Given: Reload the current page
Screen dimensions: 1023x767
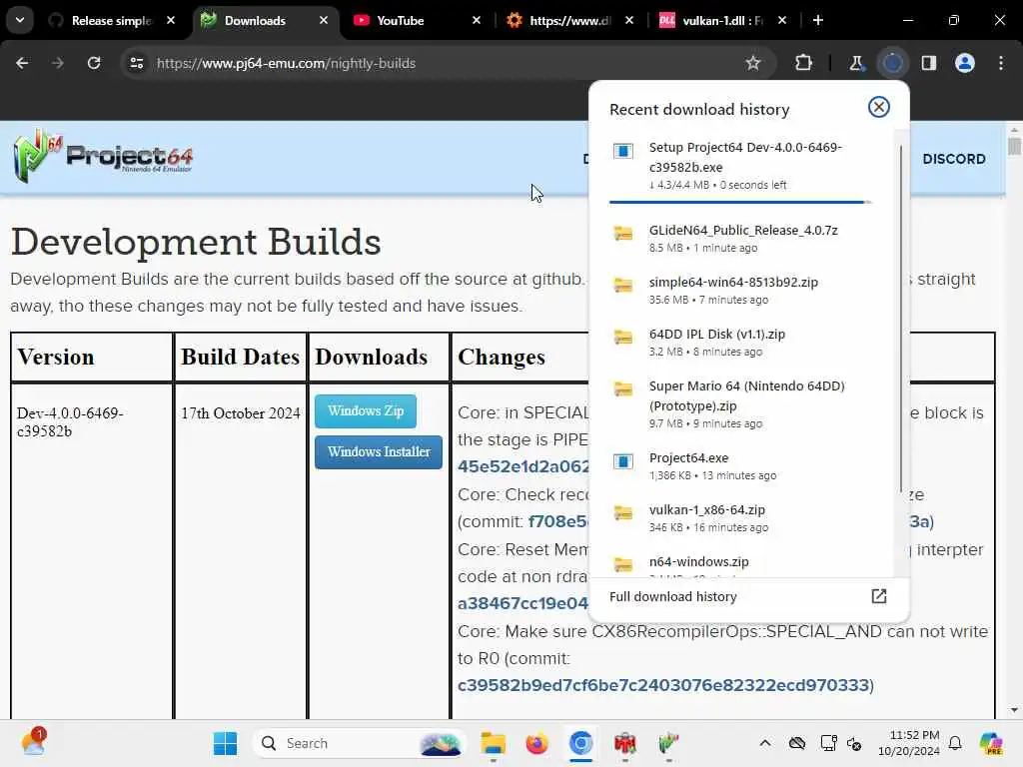Looking at the screenshot, I should pyautogui.click(x=94, y=63).
